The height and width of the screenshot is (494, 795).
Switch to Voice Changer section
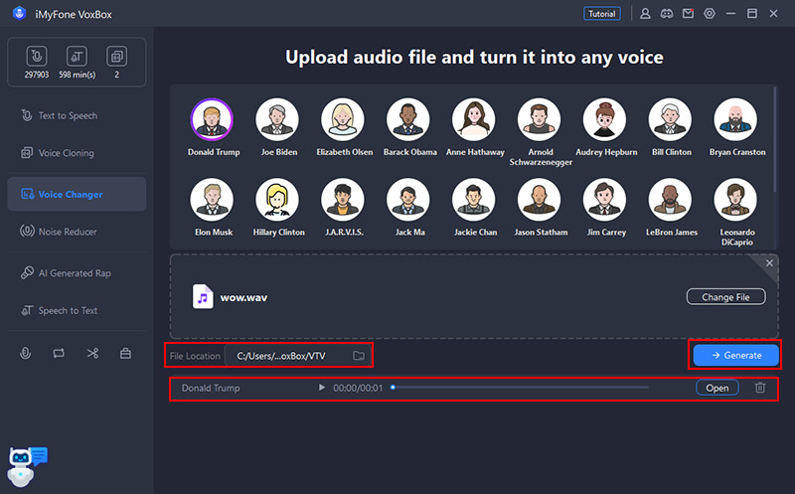click(x=78, y=194)
